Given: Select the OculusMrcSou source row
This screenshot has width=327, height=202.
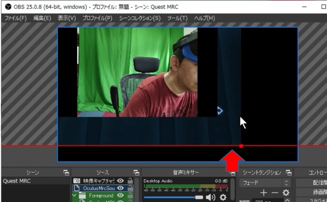Looking at the screenshot, I should (x=103, y=188).
